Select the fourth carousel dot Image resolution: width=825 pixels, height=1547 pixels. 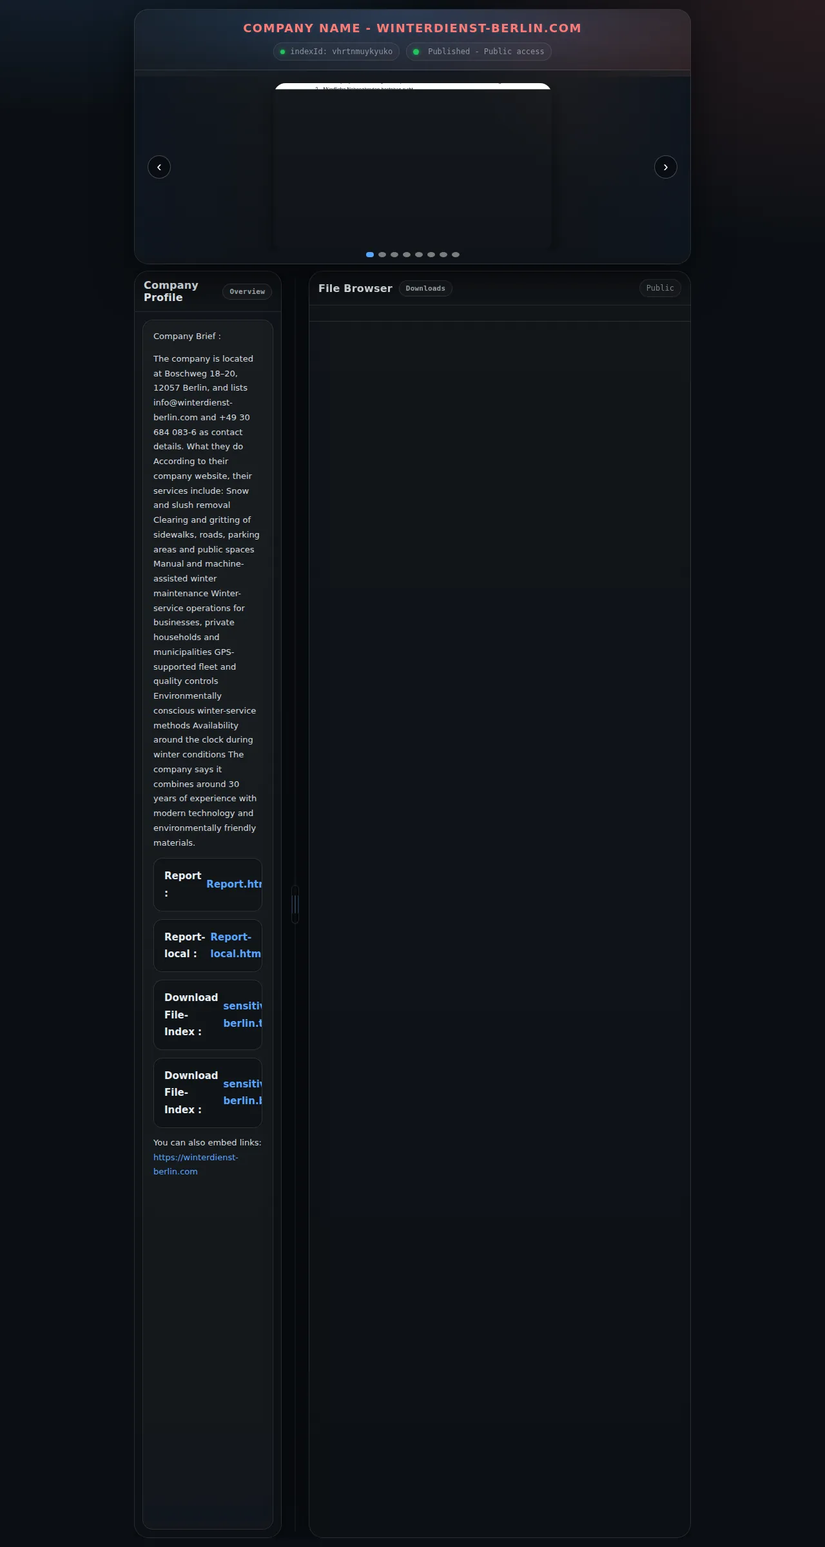click(x=407, y=255)
